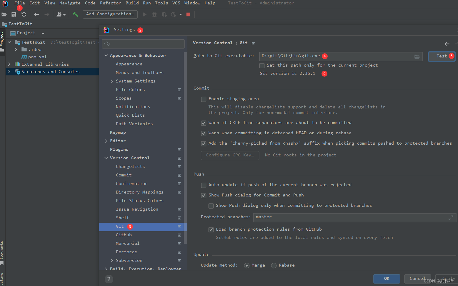Open the Build menu

pos(132,3)
